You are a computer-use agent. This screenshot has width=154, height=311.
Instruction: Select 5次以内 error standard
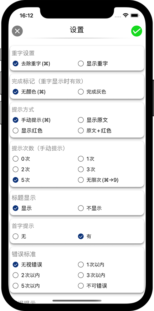(26, 286)
